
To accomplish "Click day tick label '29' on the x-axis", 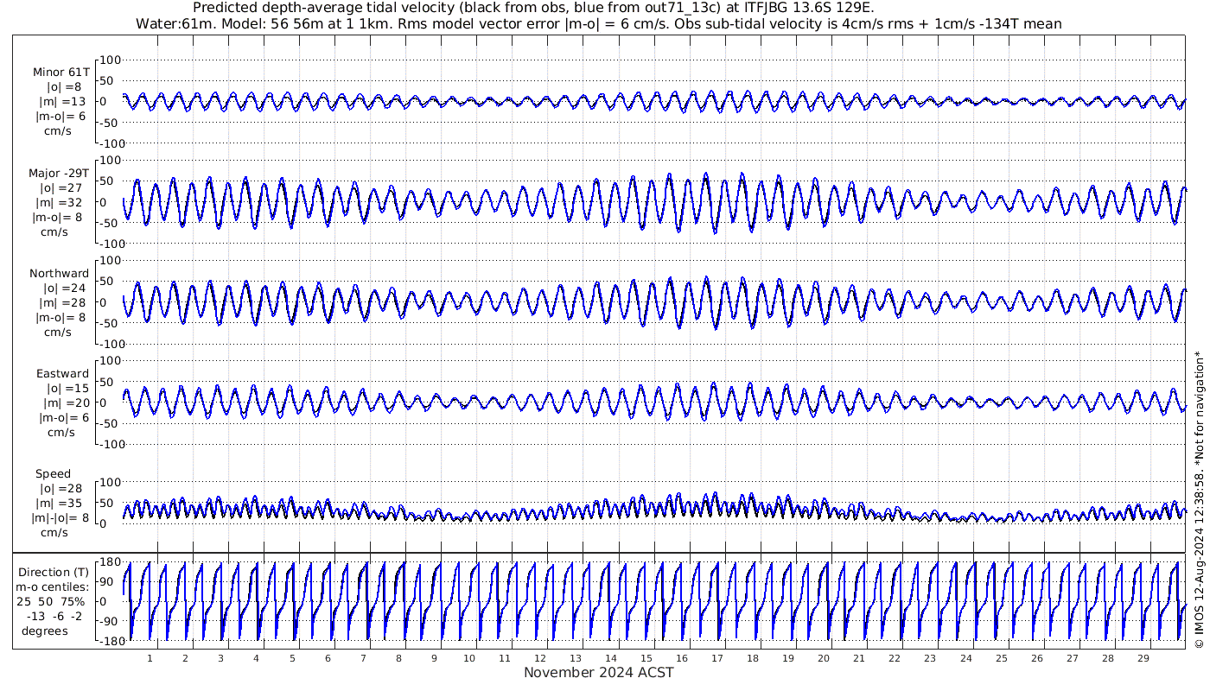I will tap(1143, 658).
